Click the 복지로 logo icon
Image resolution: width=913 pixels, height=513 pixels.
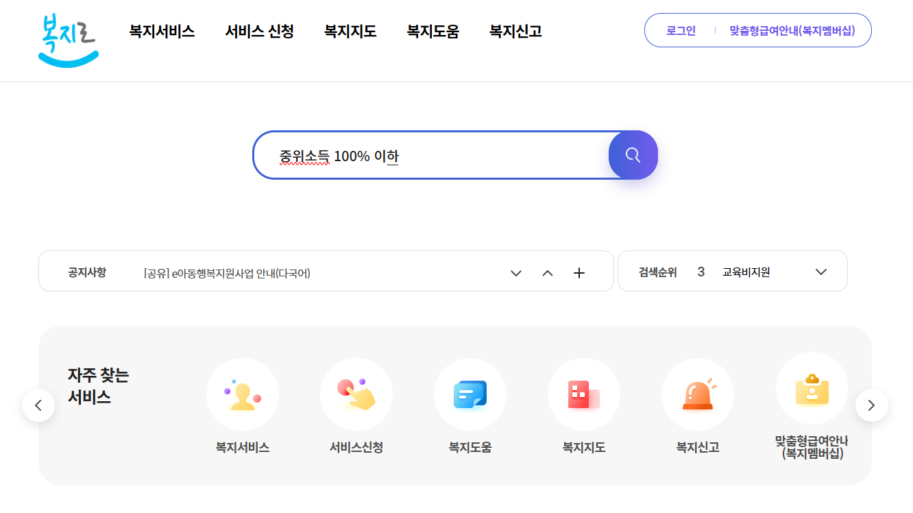(x=68, y=40)
